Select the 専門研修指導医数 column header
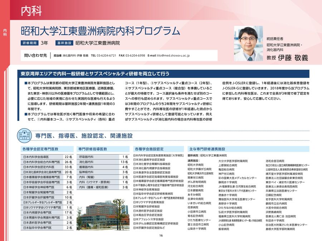 pyautogui.click(x=103, y=149)
